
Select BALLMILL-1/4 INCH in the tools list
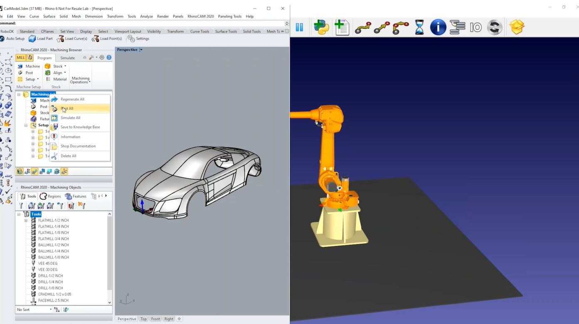pyautogui.click(x=53, y=251)
